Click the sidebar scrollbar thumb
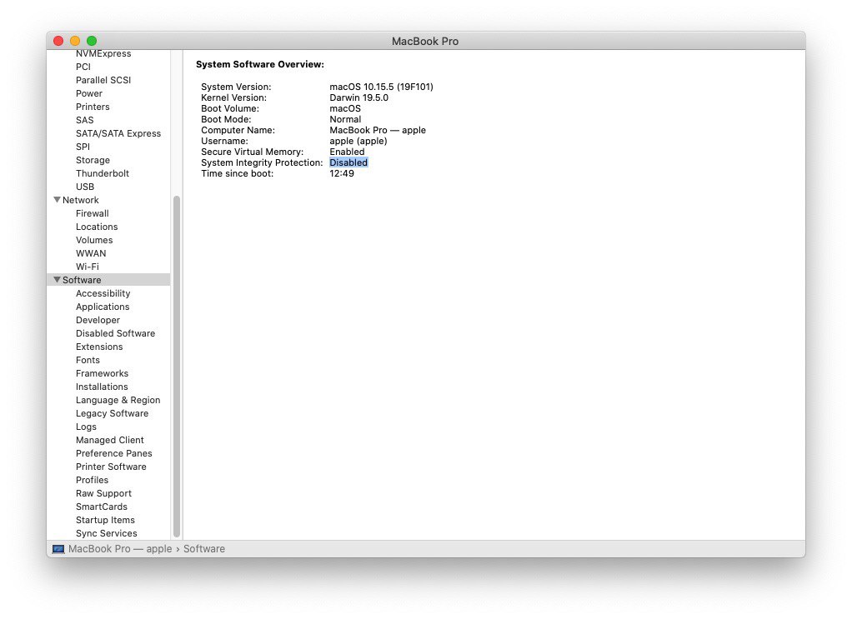Image resolution: width=852 pixels, height=619 pixels. click(177, 367)
